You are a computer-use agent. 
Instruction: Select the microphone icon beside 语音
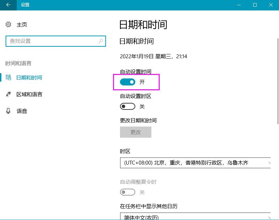click(x=8, y=111)
